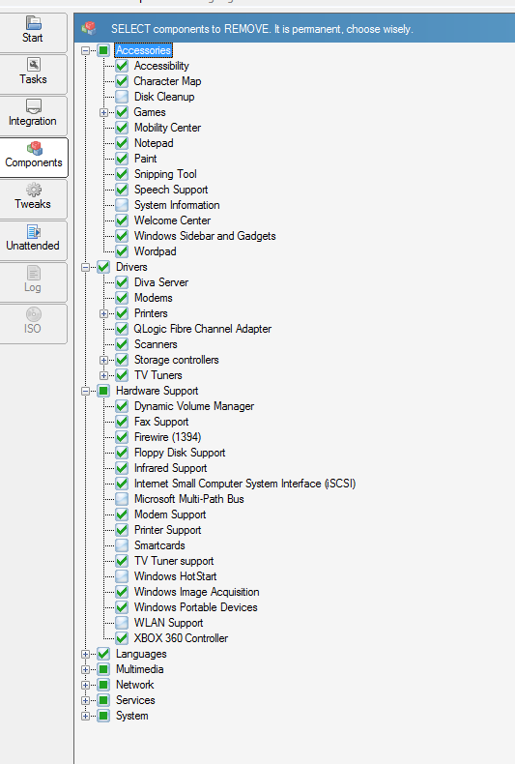
Task: Open the Unattended setup icon
Action: pyautogui.click(x=33, y=231)
